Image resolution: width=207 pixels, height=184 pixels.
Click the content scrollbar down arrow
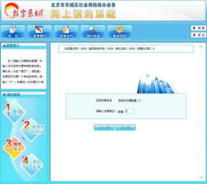pyautogui.click(x=201, y=177)
